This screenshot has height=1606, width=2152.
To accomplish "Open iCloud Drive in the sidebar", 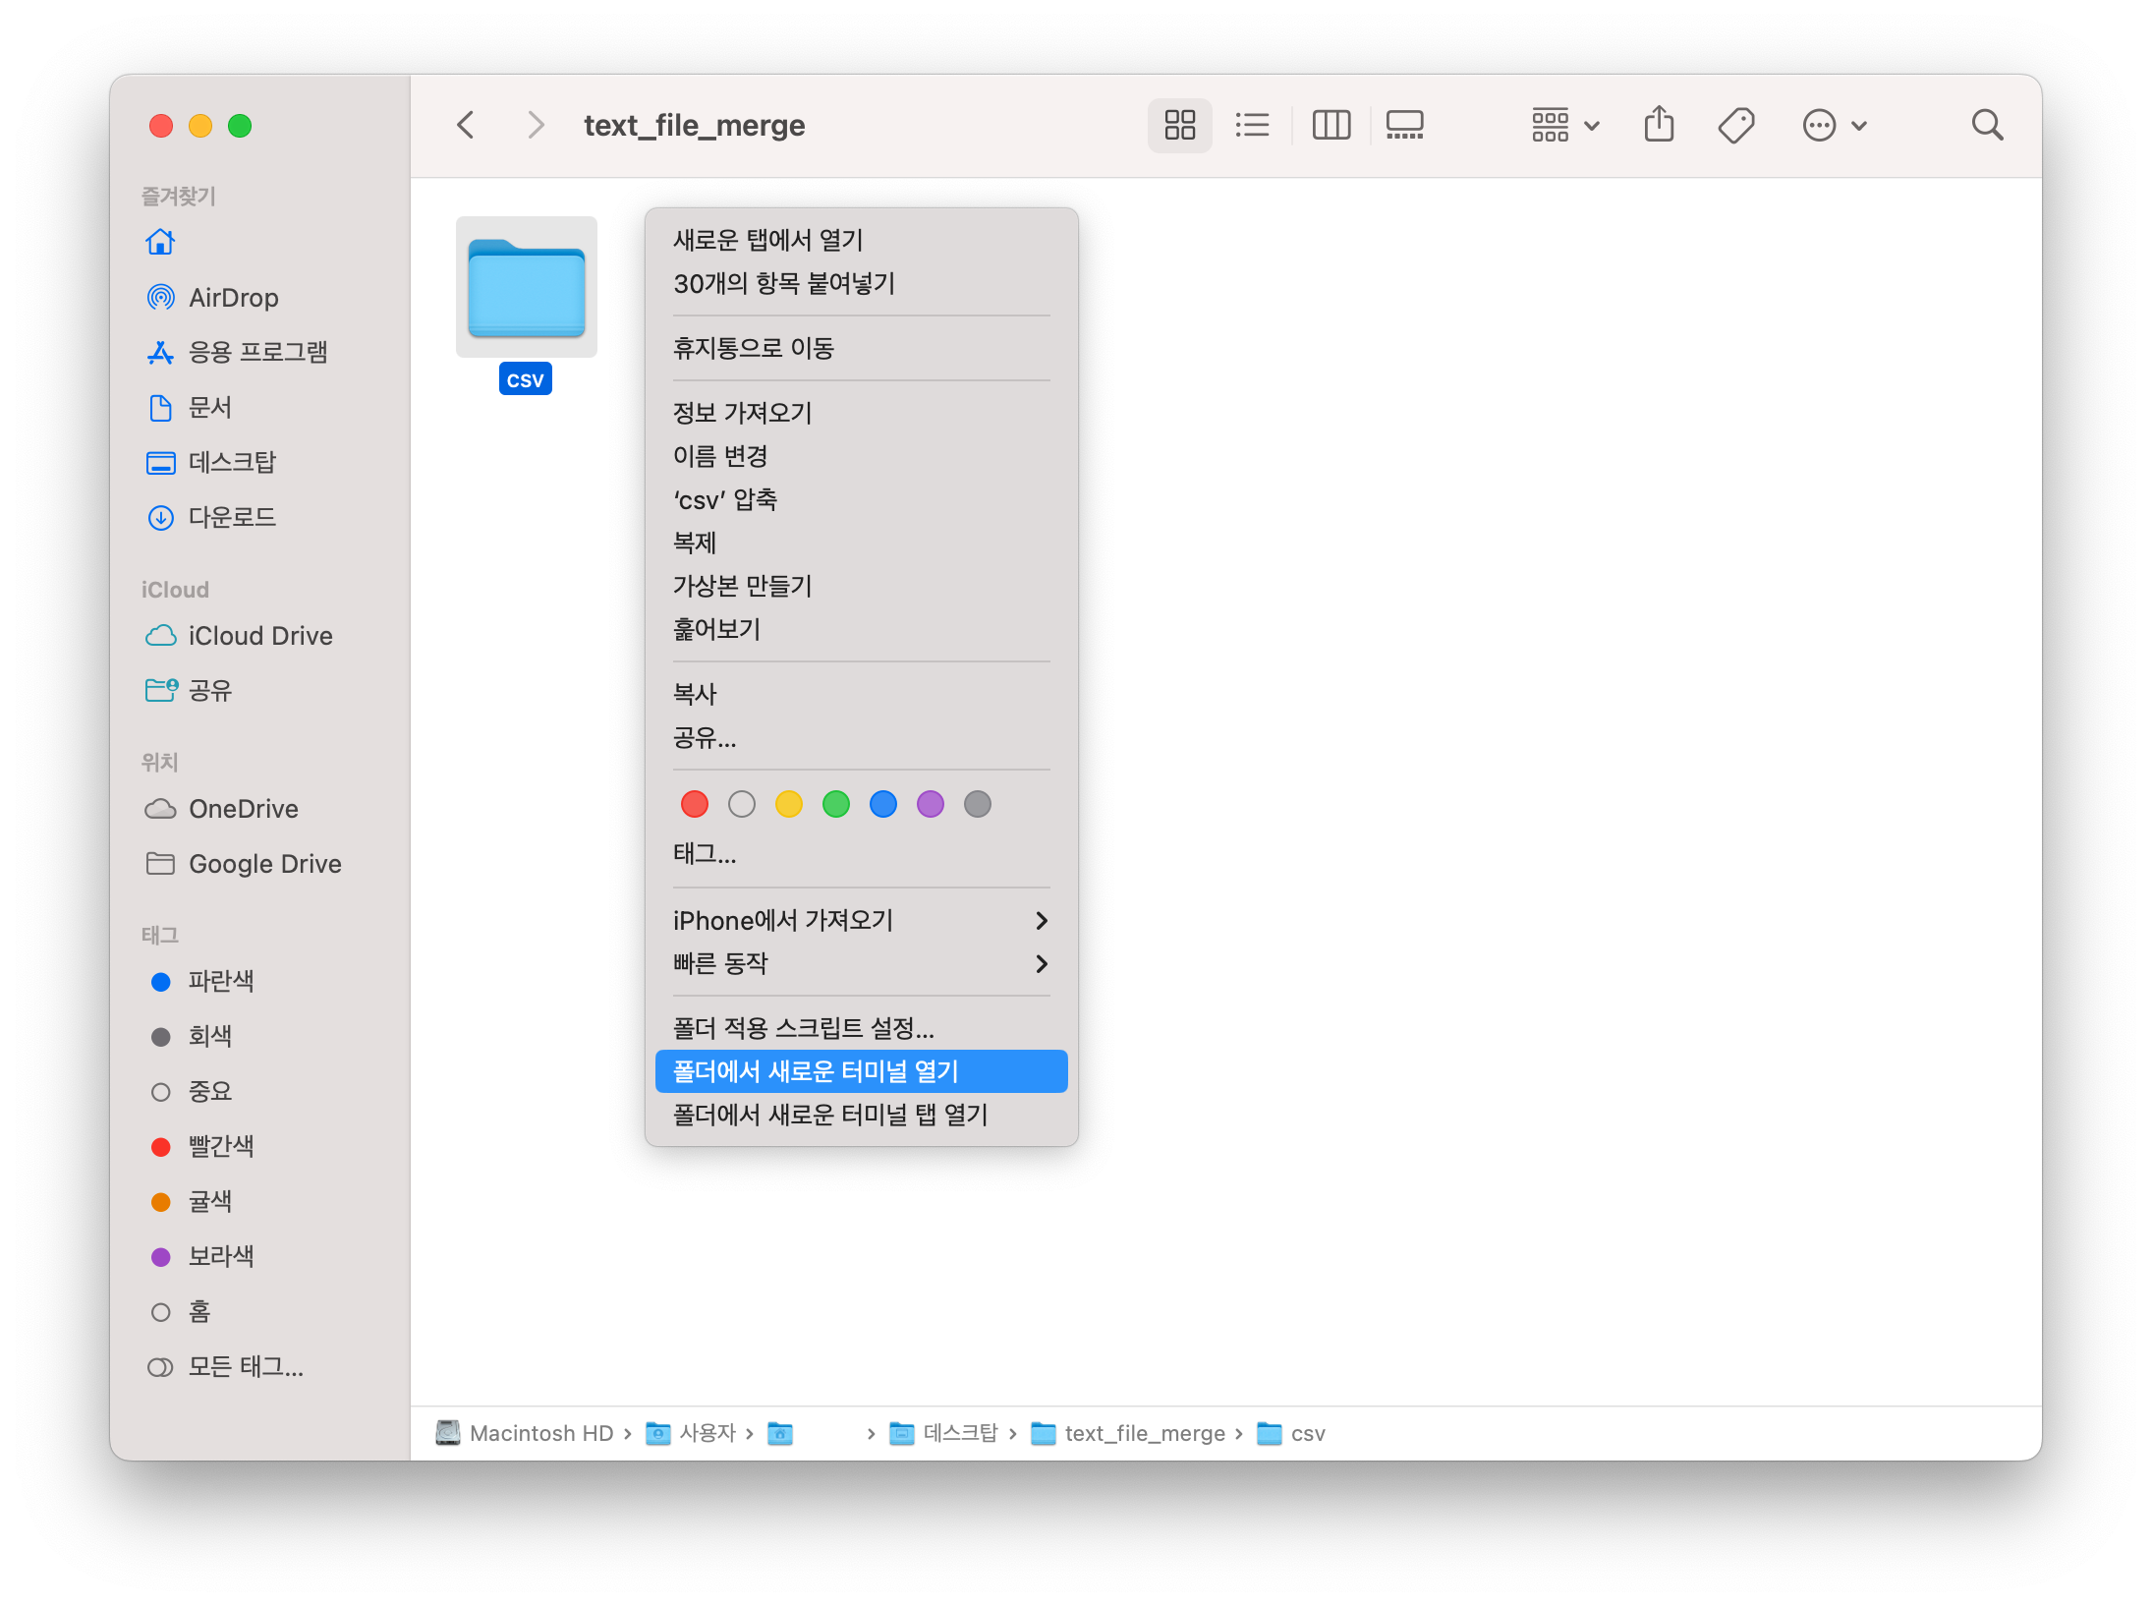I will pos(259,636).
